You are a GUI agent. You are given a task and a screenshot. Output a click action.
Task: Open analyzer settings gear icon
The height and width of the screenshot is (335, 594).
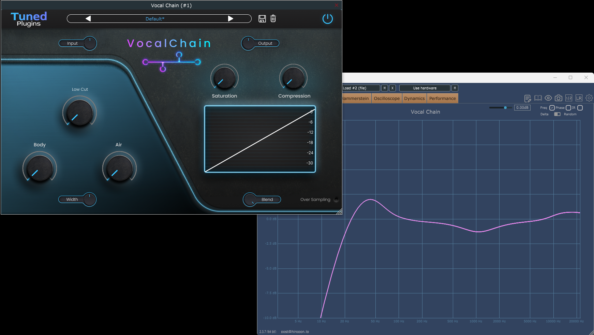coord(589,98)
